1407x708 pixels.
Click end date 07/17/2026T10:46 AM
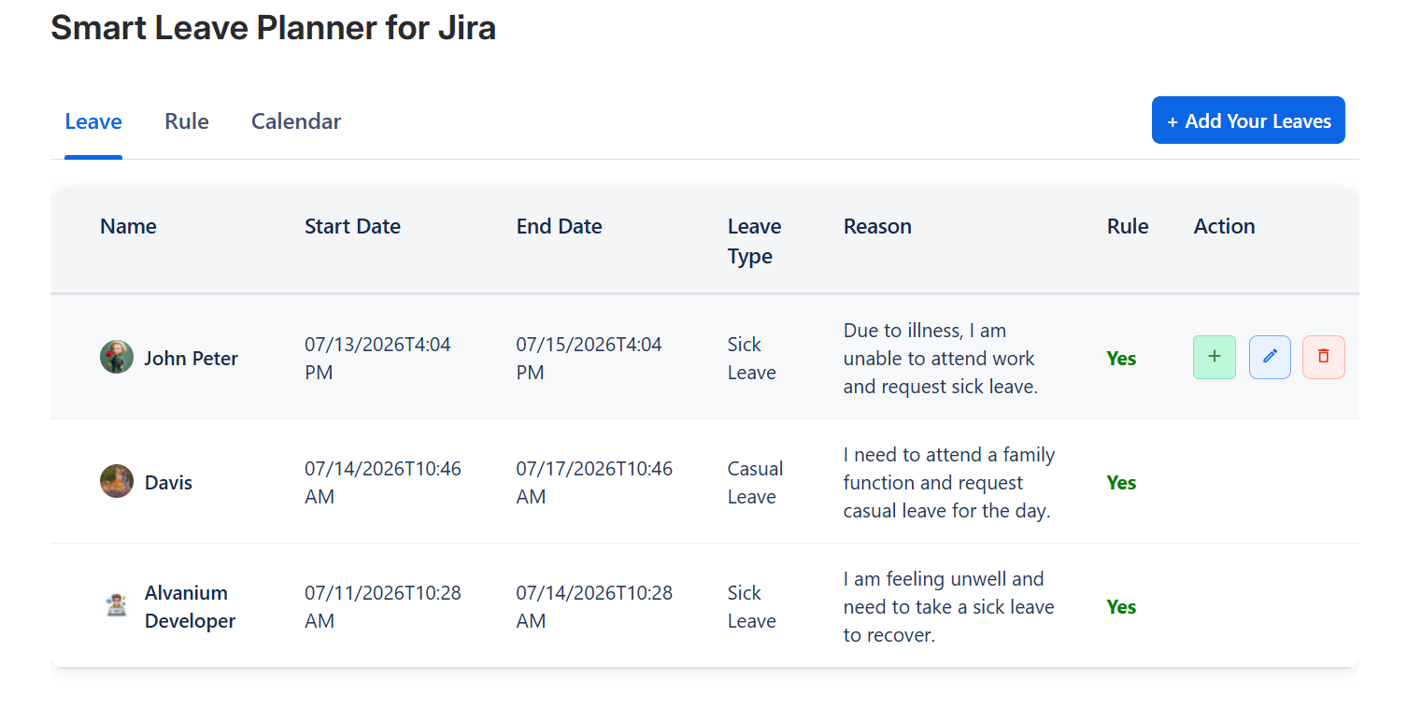pos(594,483)
